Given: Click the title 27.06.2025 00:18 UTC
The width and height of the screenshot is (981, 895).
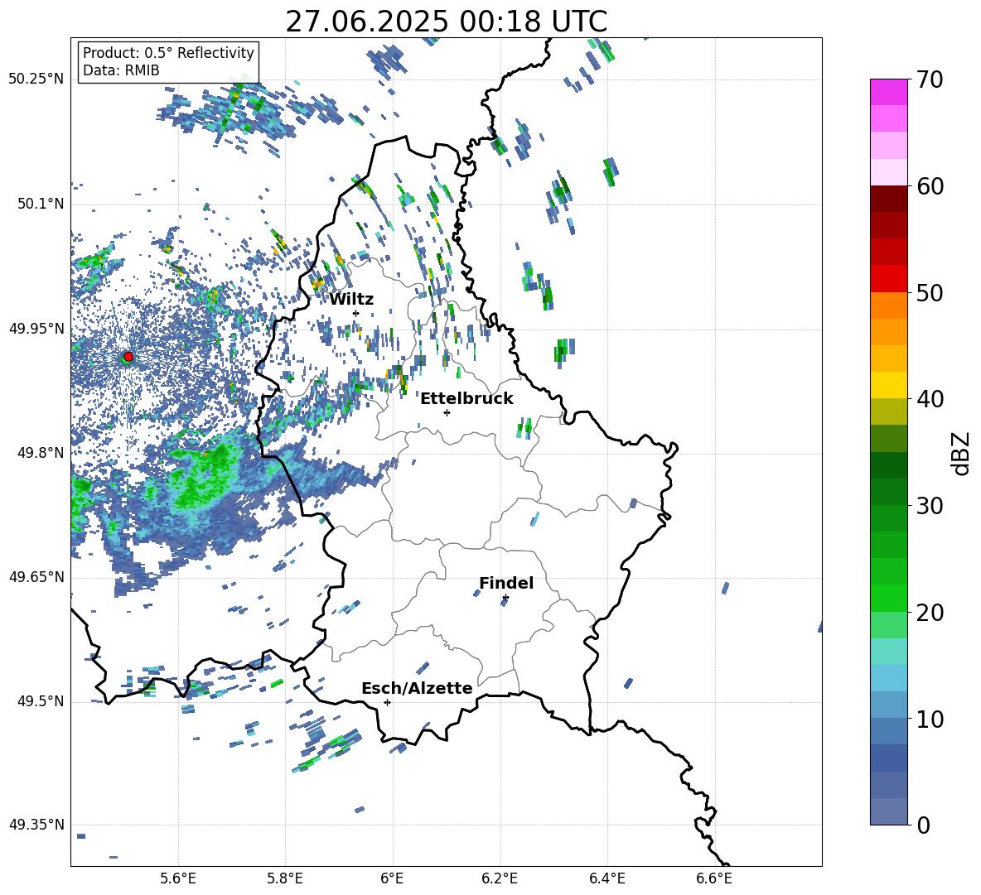Looking at the screenshot, I should tap(446, 22).
